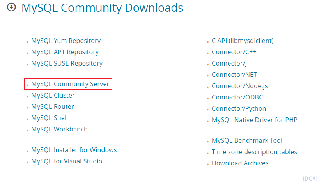
Task: Open Connector/C++ link
Action: pyautogui.click(x=234, y=52)
